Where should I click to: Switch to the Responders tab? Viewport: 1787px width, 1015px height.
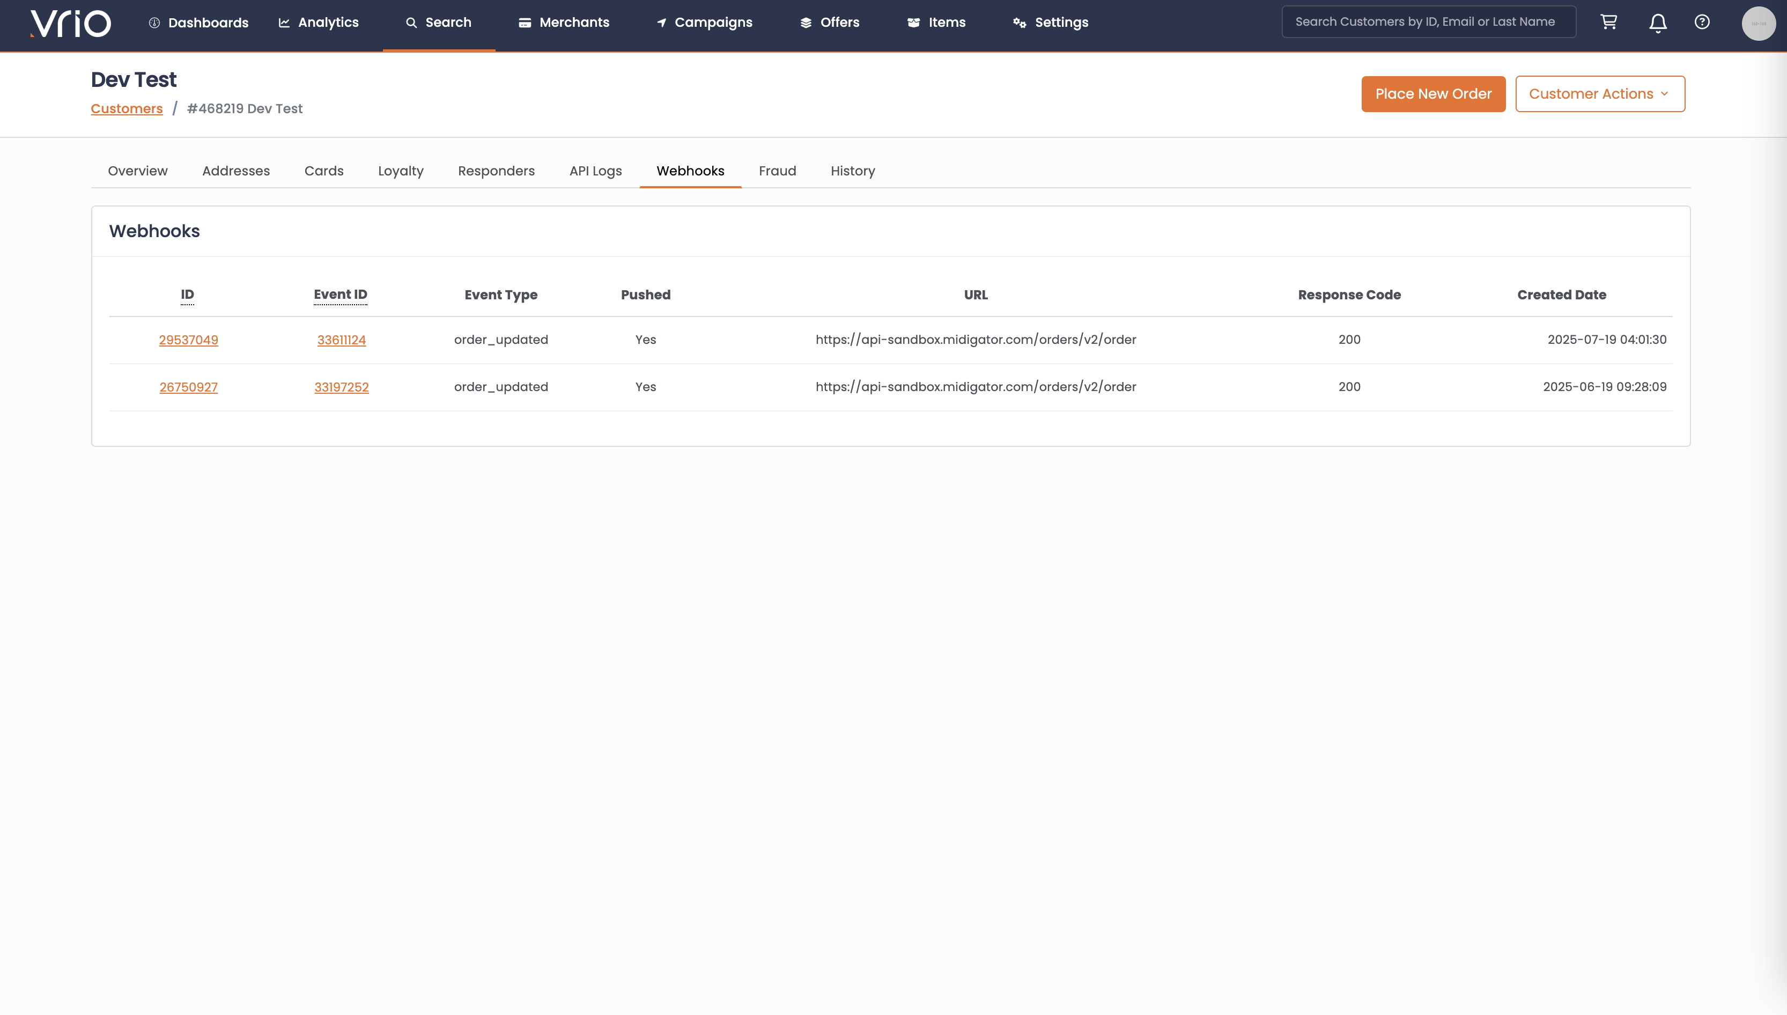pyautogui.click(x=497, y=172)
